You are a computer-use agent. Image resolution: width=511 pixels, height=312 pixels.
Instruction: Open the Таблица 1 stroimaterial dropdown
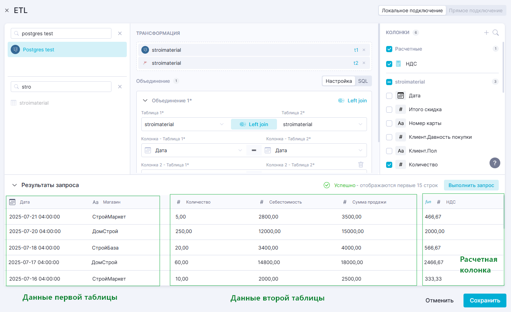coord(184,124)
